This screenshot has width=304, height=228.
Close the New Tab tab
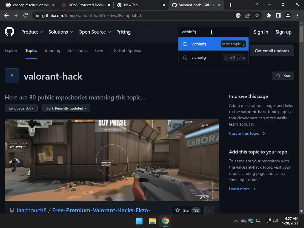(164, 5)
